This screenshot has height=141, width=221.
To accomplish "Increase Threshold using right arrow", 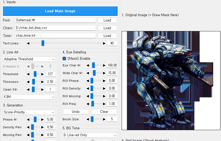I will pyautogui.click(x=42, y=74).
